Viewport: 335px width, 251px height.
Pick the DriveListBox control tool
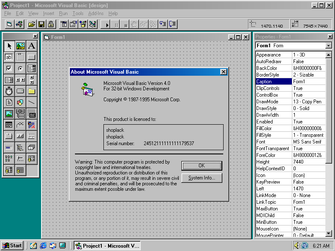coord(20,91)
